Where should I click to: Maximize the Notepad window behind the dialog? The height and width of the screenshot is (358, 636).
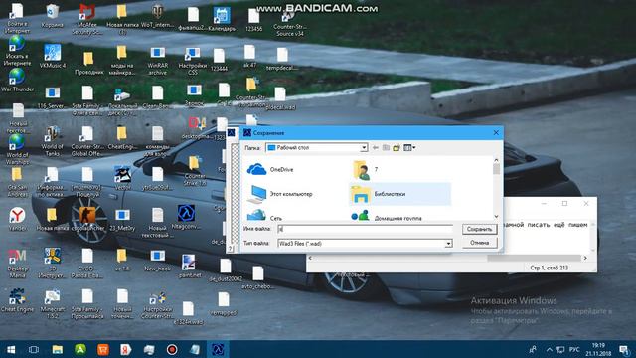pyautogui.click(x=565, y=203)
